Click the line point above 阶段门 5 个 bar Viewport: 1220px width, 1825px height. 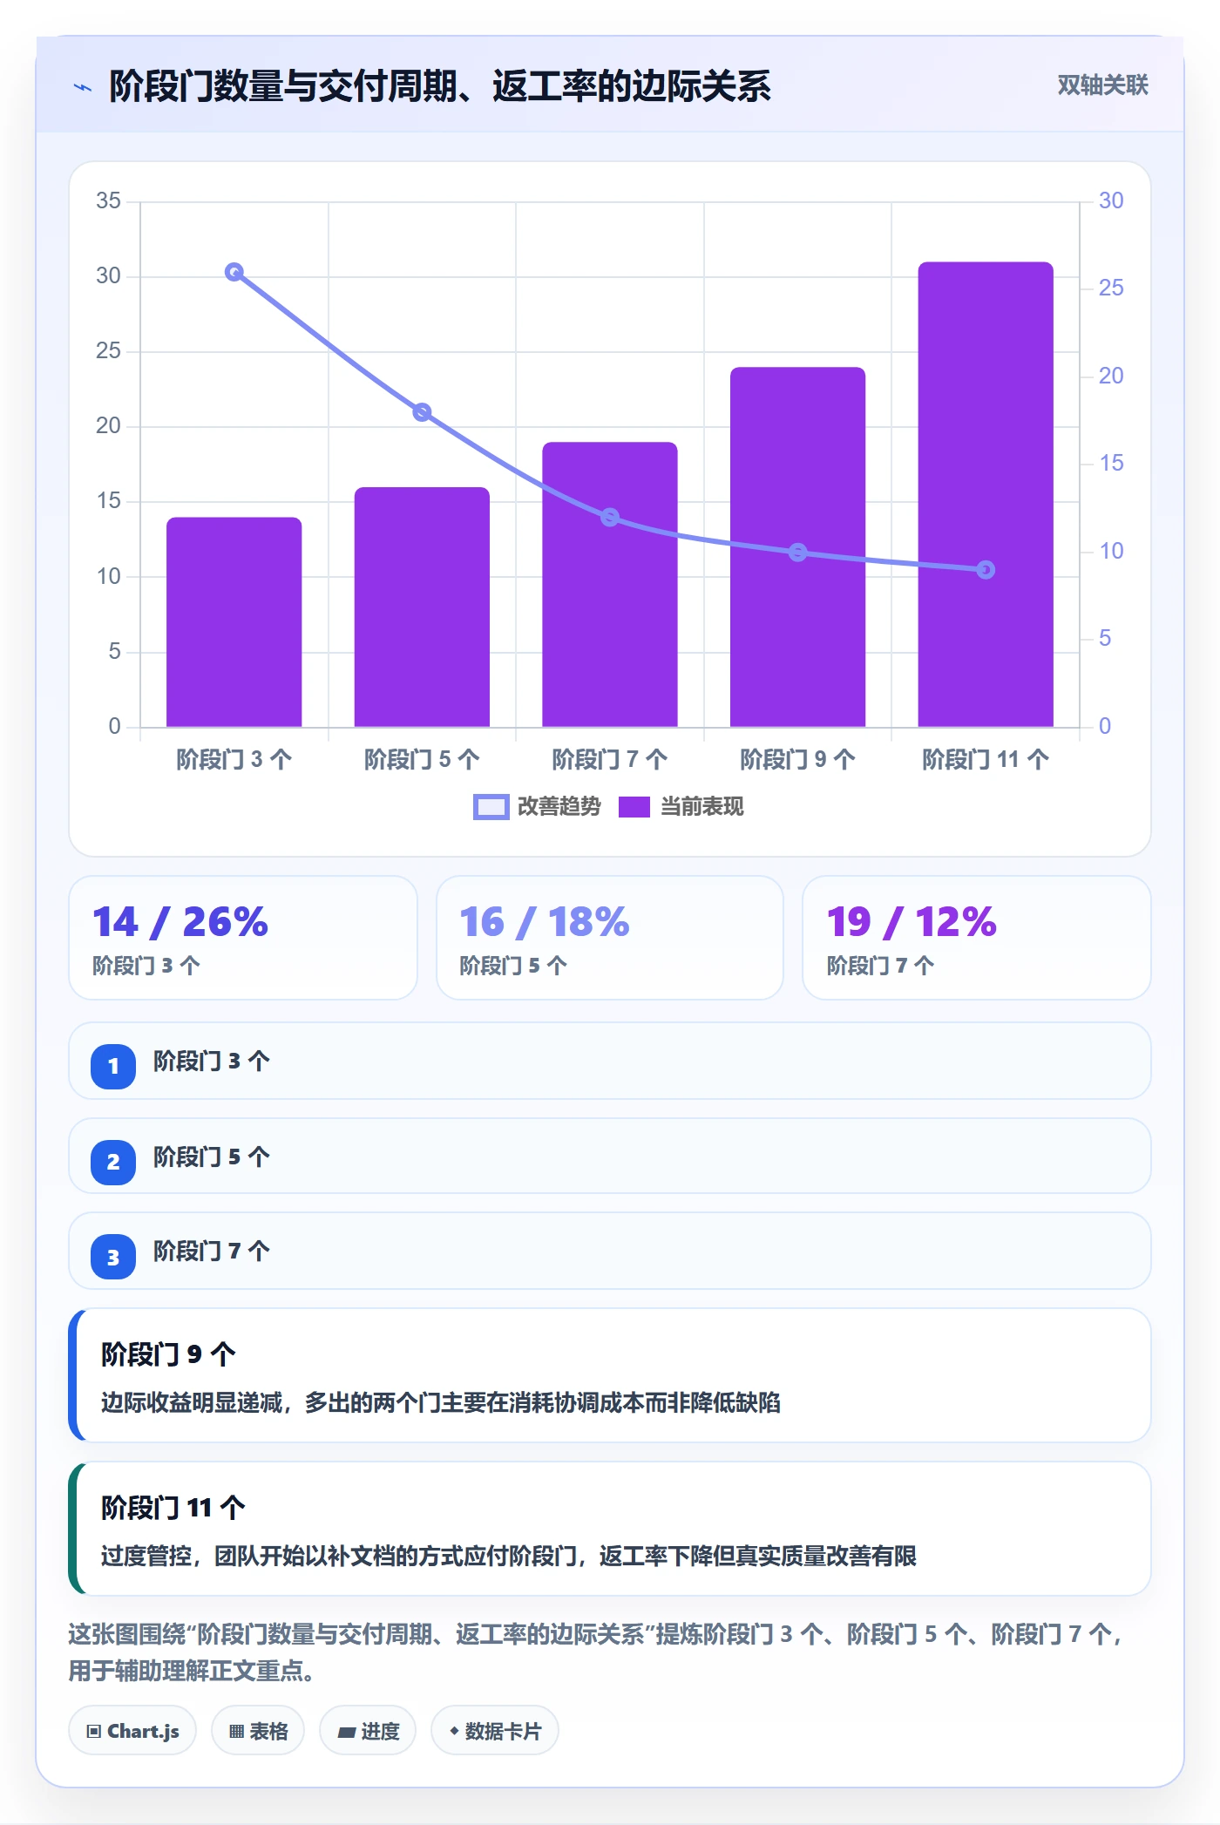click(x=422, y=412)
